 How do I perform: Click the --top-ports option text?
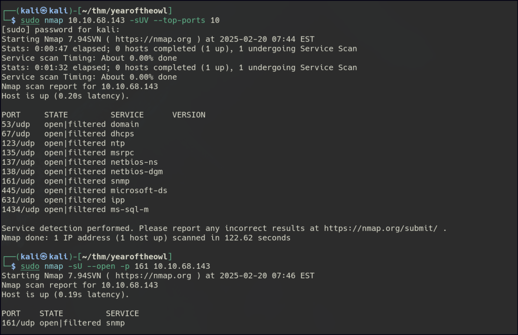coord(184,20)
